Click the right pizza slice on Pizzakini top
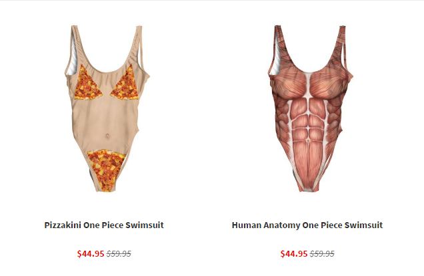 point(126,83)
